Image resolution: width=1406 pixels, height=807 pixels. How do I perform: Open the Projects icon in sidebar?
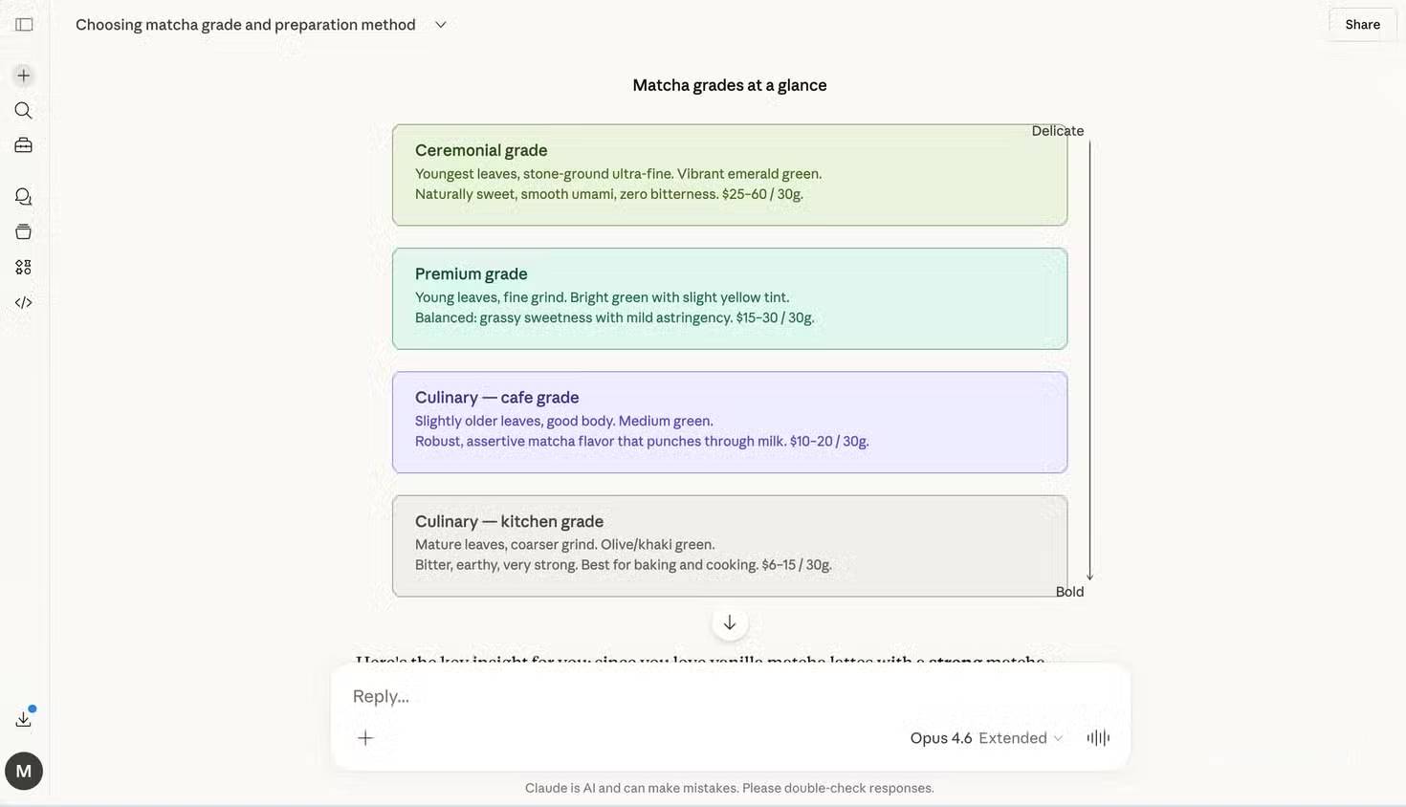tap(24, 232)
